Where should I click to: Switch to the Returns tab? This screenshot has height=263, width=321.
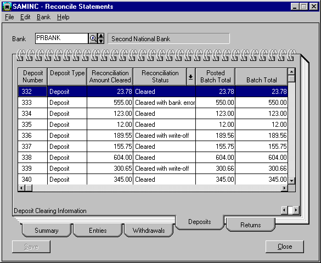(251, 225)
